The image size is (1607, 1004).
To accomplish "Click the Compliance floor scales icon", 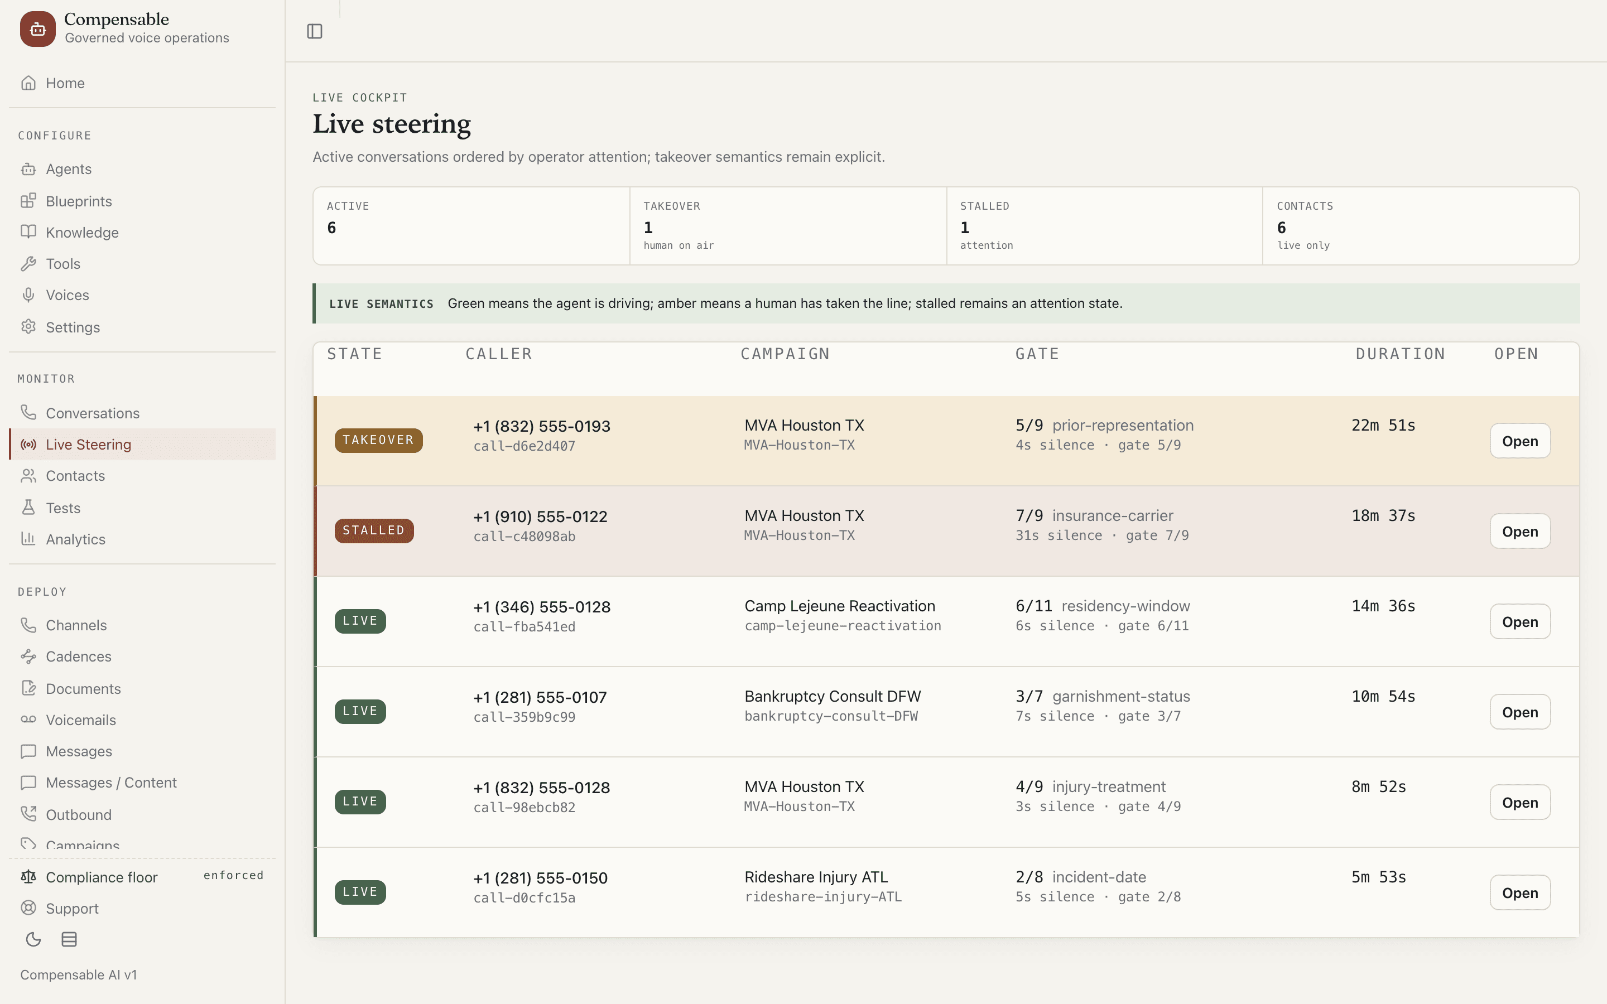I will click(28, 877).
